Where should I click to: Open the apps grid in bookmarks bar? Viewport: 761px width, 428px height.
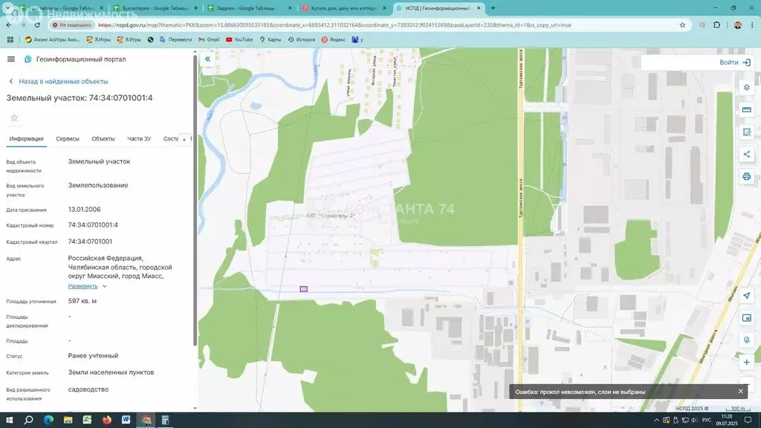pyautogui.click(x=10, y=40)
